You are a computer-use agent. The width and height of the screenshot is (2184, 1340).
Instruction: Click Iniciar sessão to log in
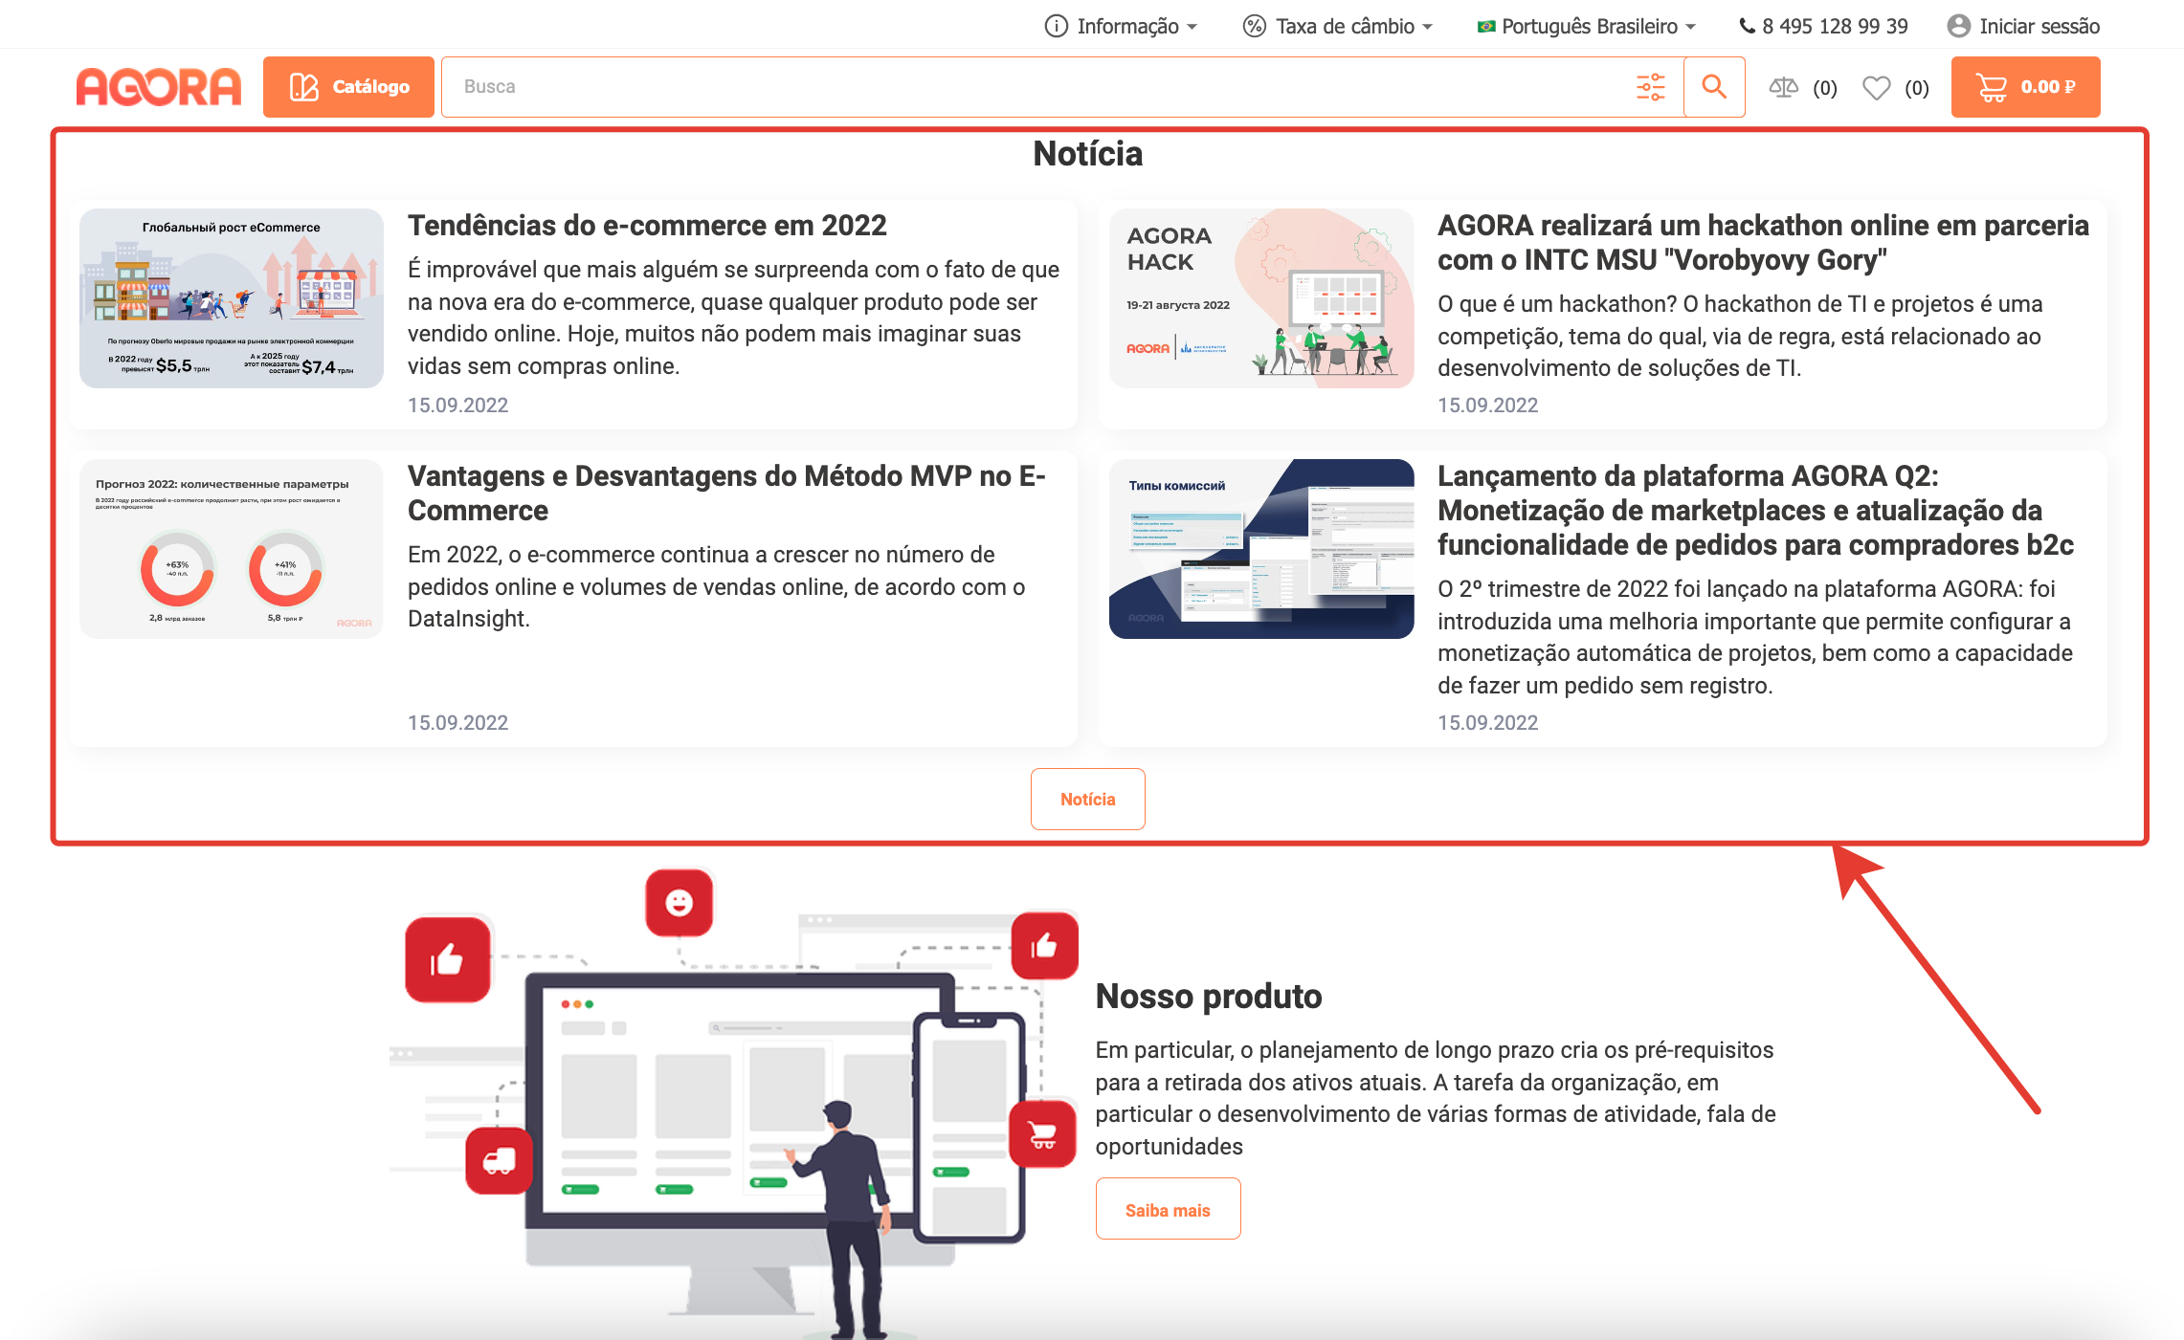pos(2039,26)
